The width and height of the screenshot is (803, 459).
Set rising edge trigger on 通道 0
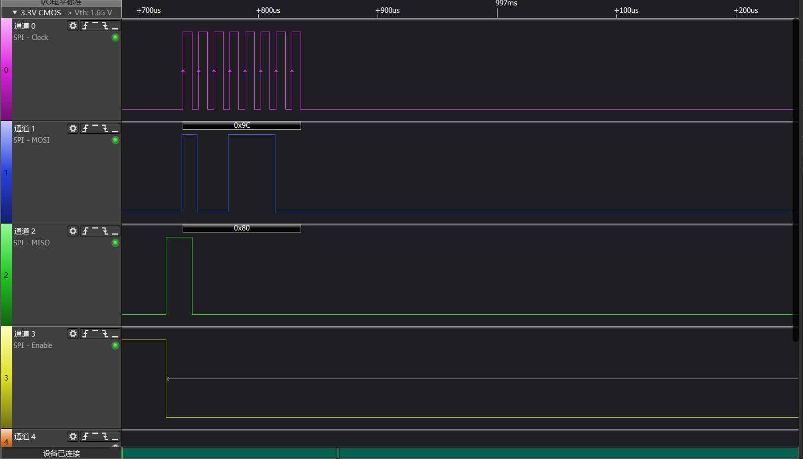click(x=85, y=26)
